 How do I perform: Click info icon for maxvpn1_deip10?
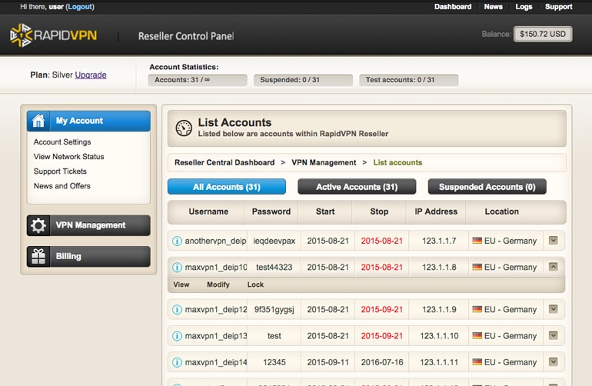[177, 268]
